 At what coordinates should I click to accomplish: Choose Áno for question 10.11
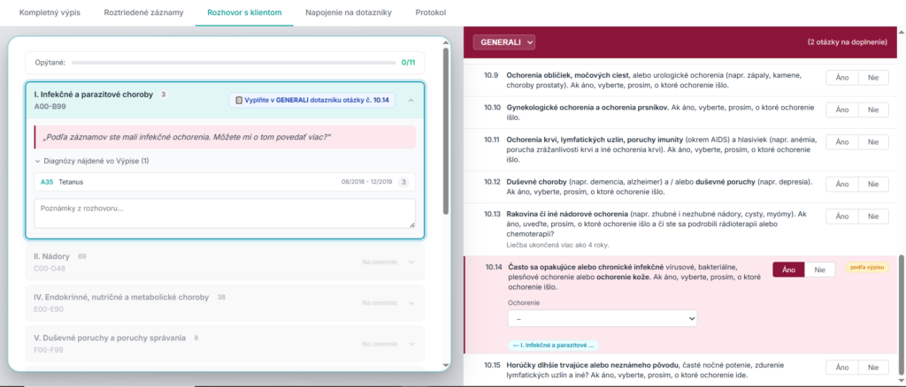tap(842, 142)
